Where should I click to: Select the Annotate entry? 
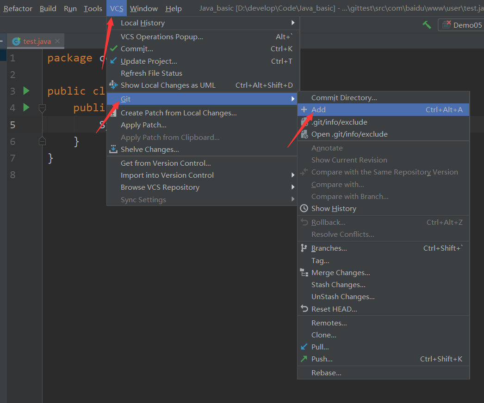point(384,148)
